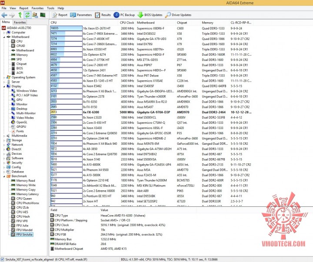
Task: Expand the Operating System node
Action: (x=4, y=77)
